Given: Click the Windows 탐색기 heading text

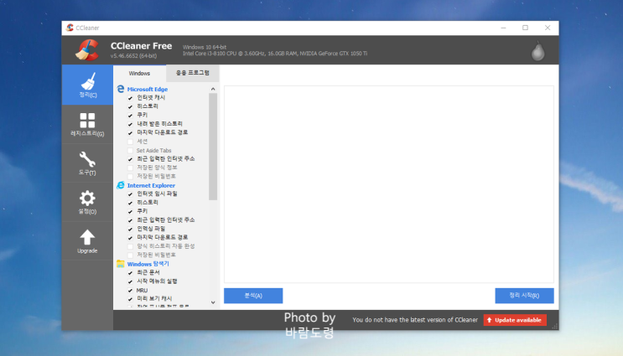Looking at the screenshot, I should (148, 264).
